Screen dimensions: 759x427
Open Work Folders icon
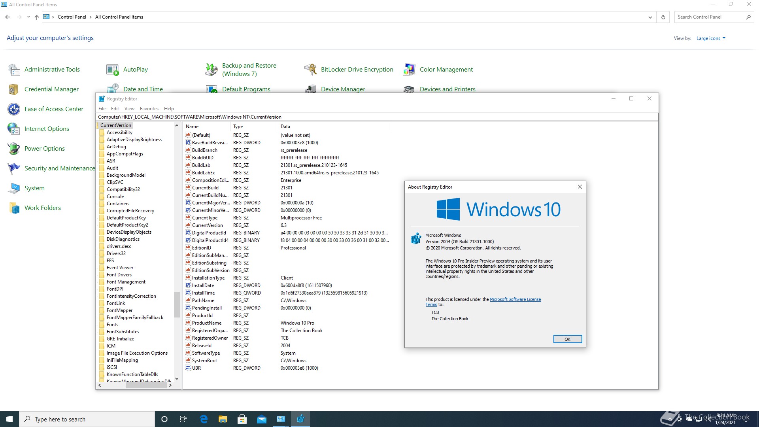pos(14,208)
